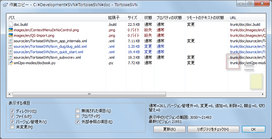The height and width of the screenshot is (139, 272).
Task: Sort by the 状態 column header
Action: (x=148, y=18)
